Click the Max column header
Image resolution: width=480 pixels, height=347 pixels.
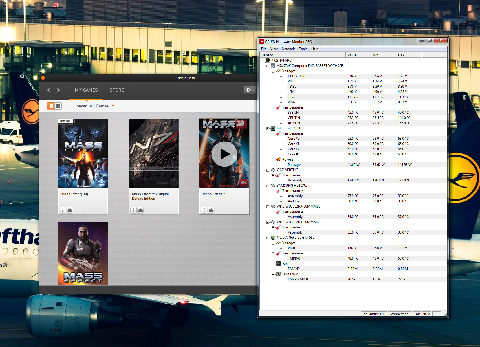[x=408, y=55]
